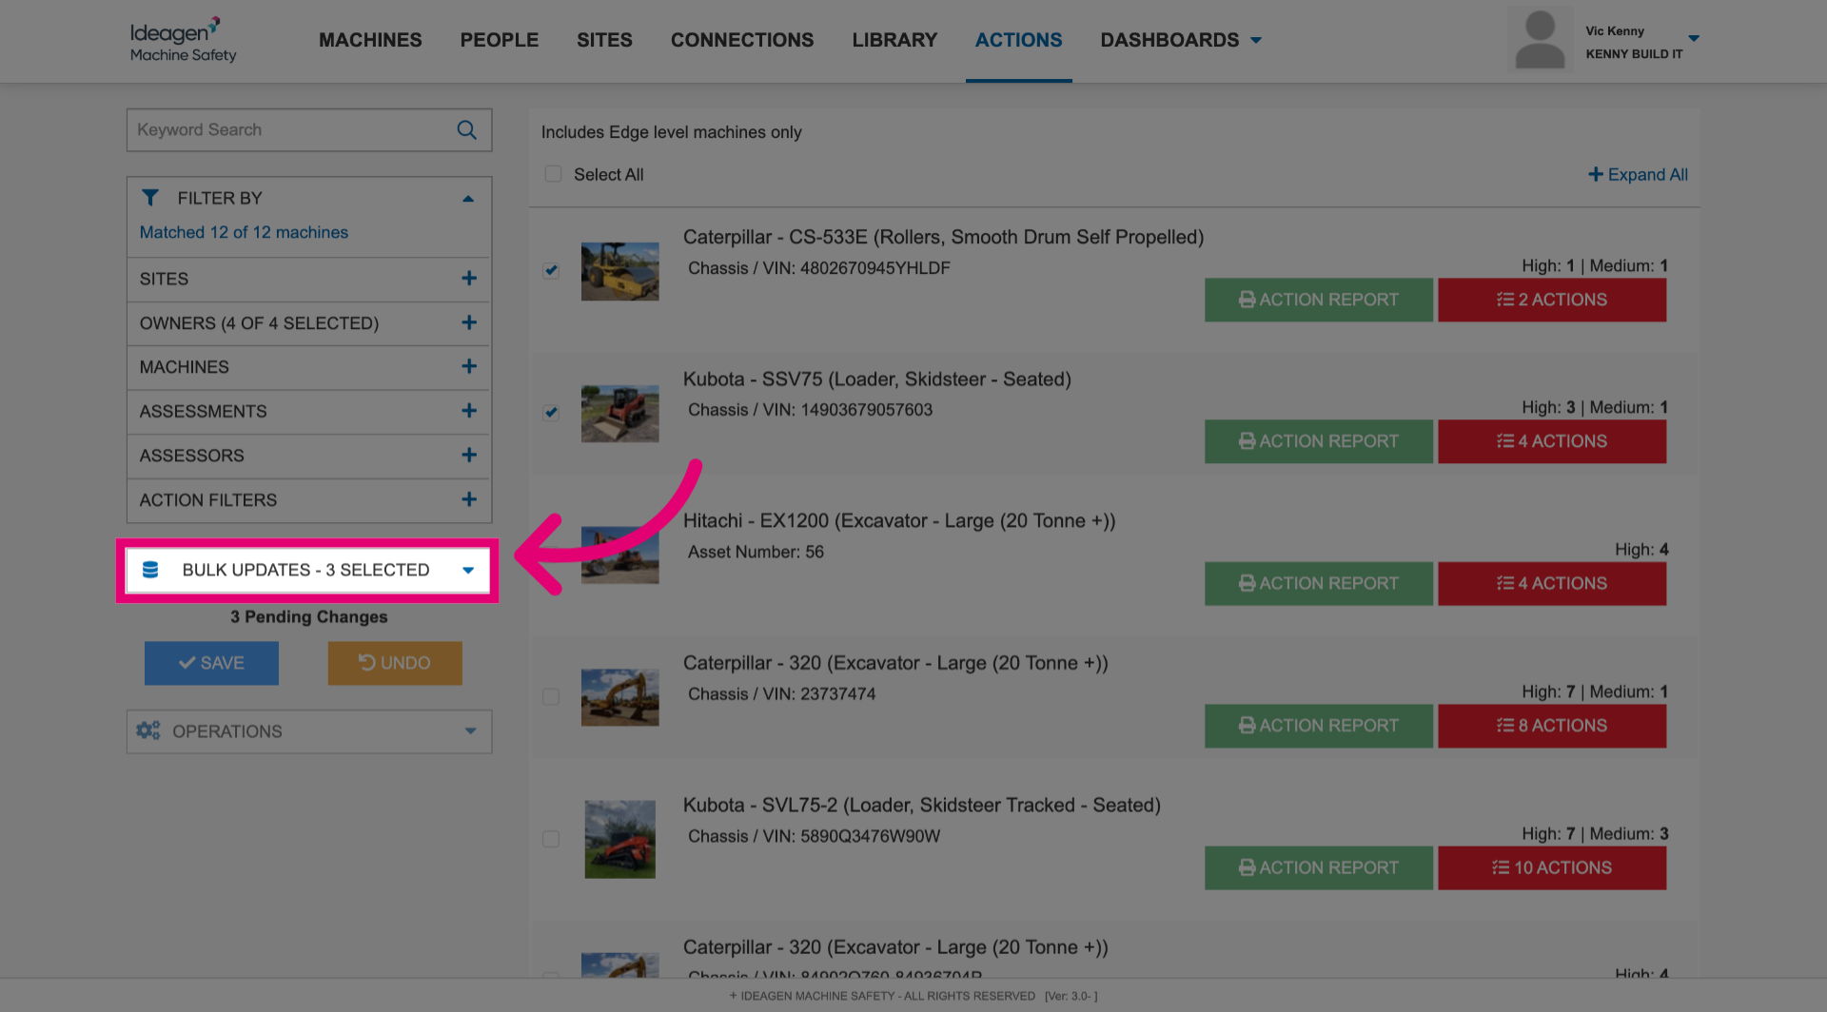Expand Action Filters with plus icon
Screen dimensions: 1827x1012
pyautogui.click(x=469, y=500)
